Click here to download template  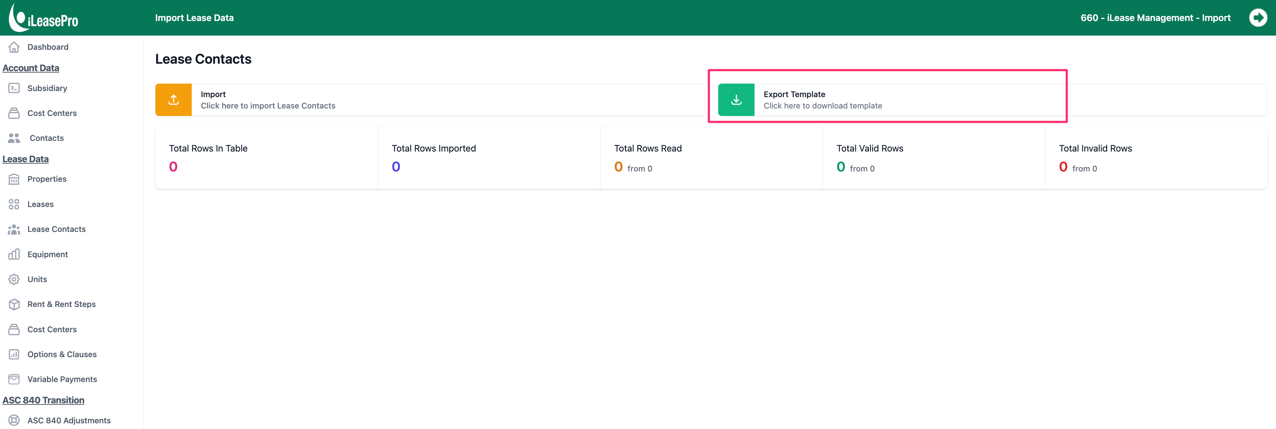point(823,106)
